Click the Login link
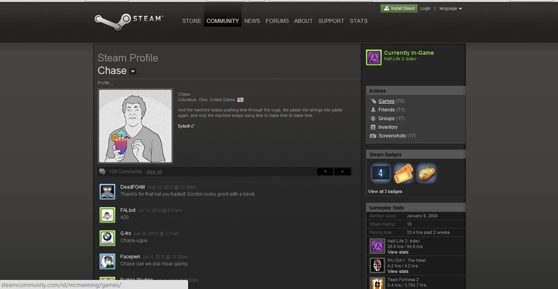 pos(425,8)
